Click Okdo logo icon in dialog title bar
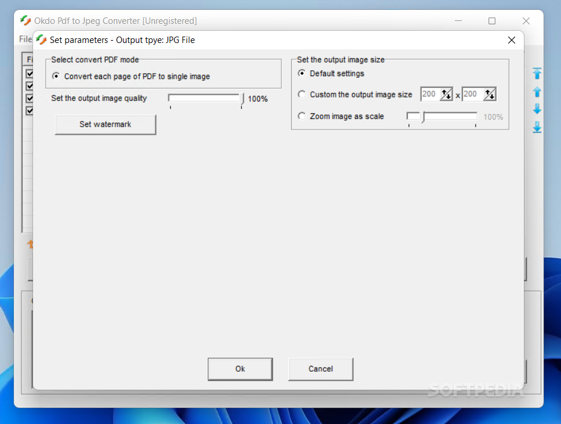The height and width of the screenshot is (424, 561). tap(41, 39)
